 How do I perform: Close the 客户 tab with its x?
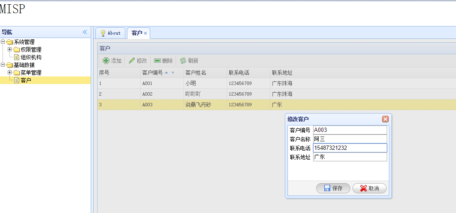point(145,33)
